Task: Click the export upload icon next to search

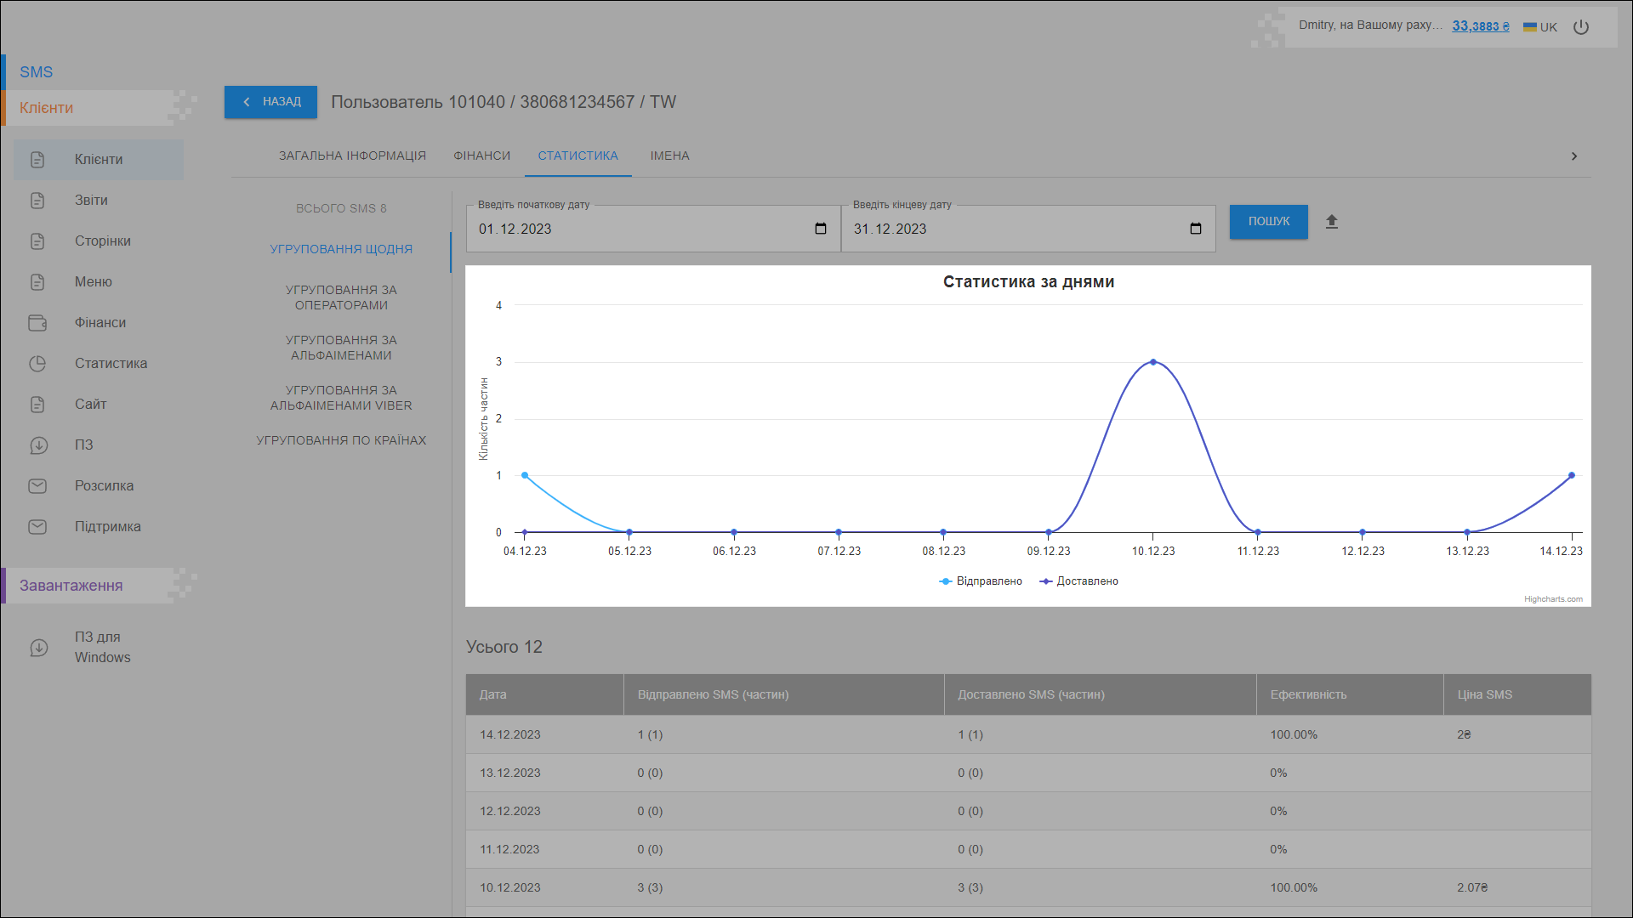Action: 1332,222
